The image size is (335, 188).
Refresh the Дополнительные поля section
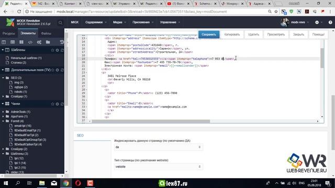(x=62, y=70)
